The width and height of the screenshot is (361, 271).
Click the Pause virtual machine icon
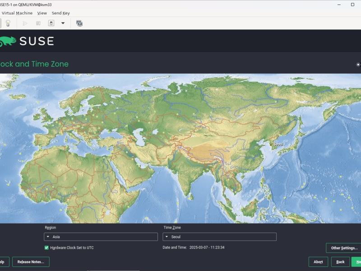[38, 23]
